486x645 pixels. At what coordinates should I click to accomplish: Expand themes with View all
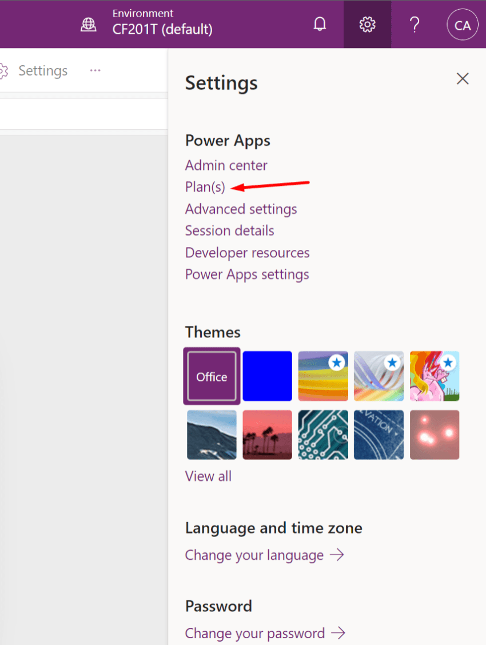click(x=208, y=476)
